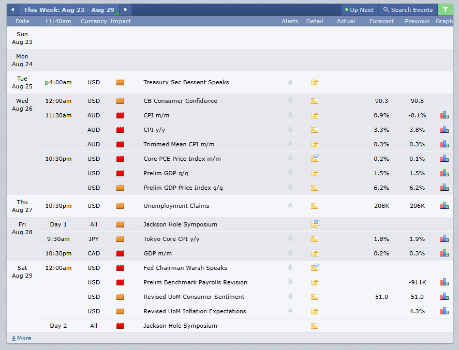
Task: Open graph icon for CPI m/m
Action: pyautogui.click(x=445, y=115)
